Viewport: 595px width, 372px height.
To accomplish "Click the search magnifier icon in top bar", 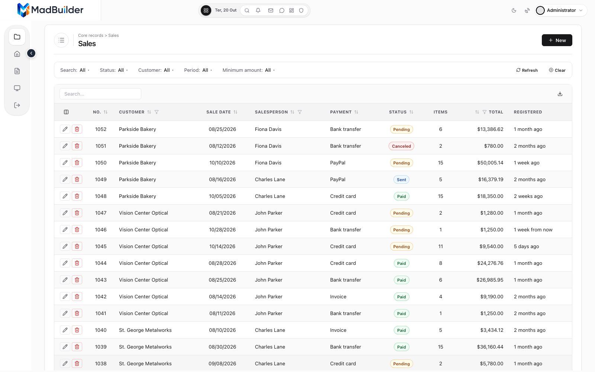I will tap(247, 10).
